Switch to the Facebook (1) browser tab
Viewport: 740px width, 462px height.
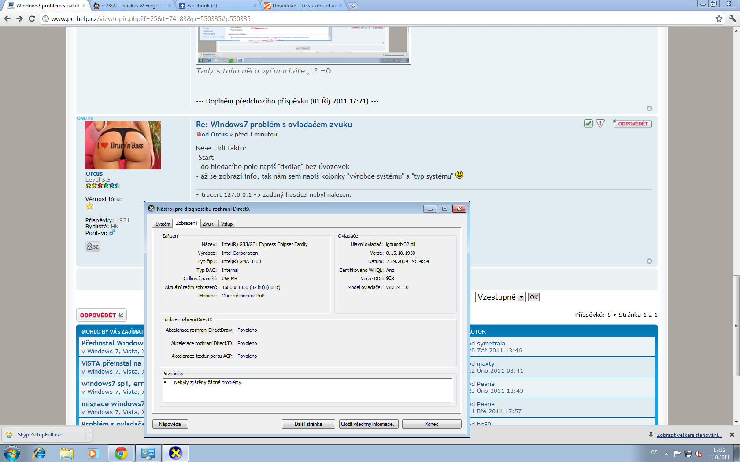click(218, 6)
